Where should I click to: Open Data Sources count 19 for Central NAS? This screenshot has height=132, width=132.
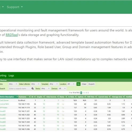click(58, 104)
